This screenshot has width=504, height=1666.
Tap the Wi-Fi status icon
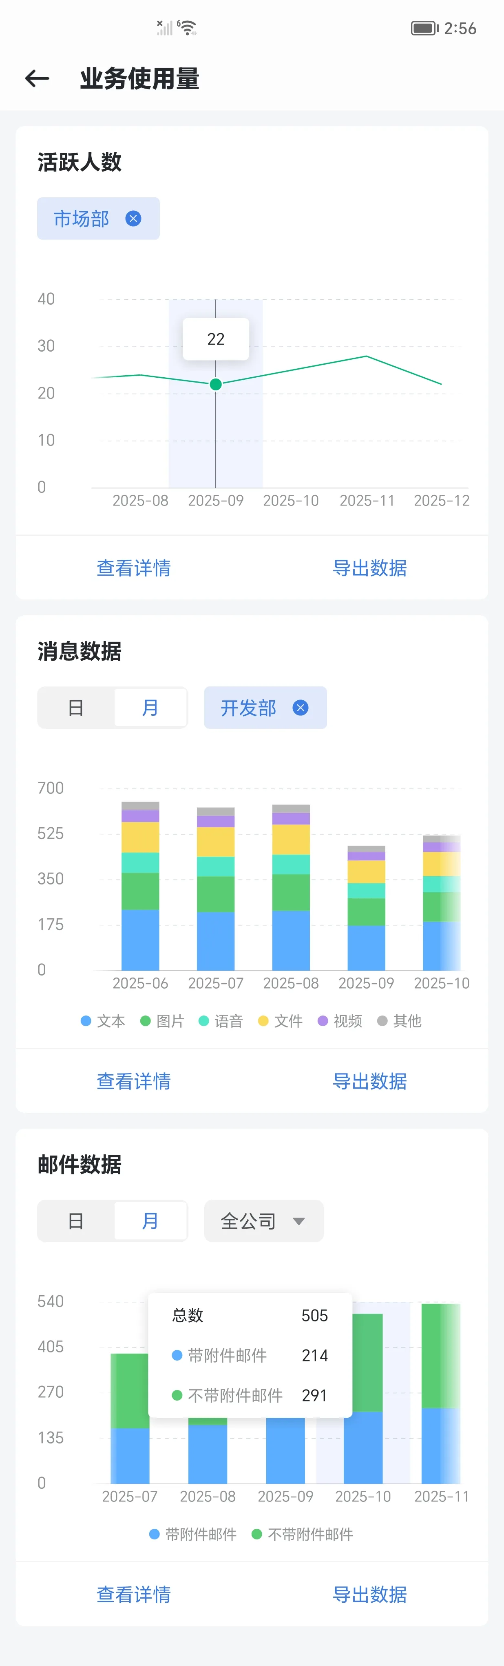click(188, 27)
